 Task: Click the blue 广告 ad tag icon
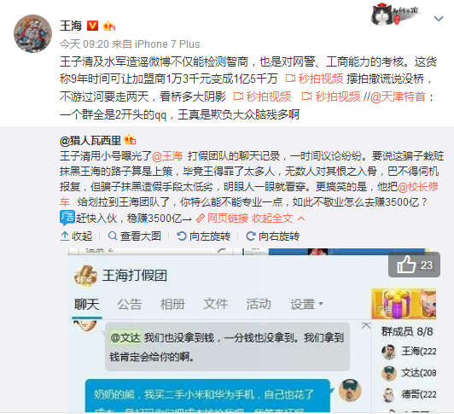click(x=67, y=218)
